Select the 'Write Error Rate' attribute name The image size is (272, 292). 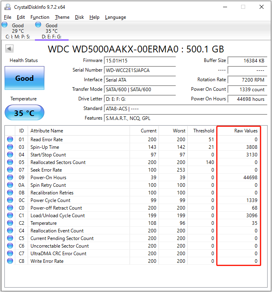(47, 261)
